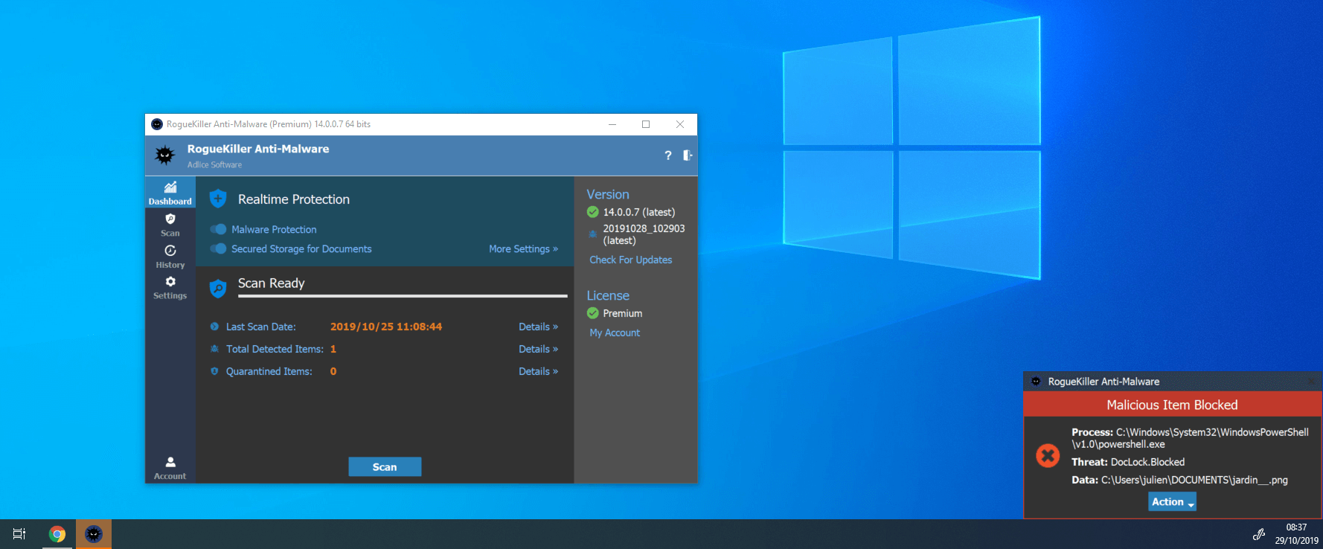This screenshot has width=1323, height=549.
Task: Click the Check For Updates link
Action: coord(630,260)
